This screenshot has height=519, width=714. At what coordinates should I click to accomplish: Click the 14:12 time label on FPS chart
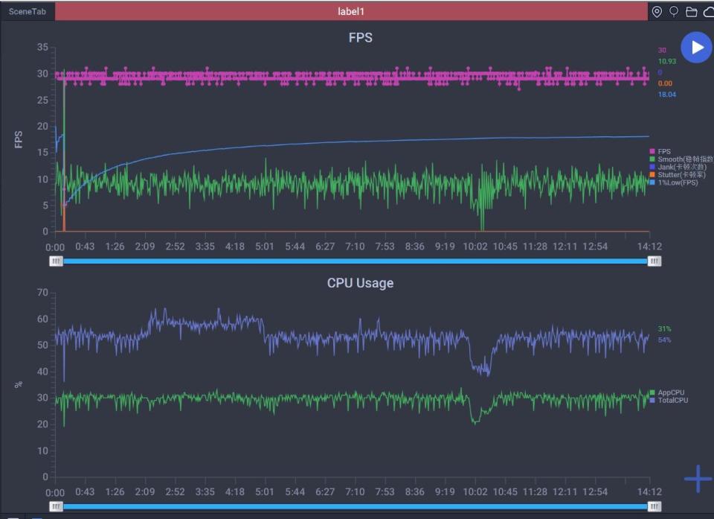click(649, 246)
